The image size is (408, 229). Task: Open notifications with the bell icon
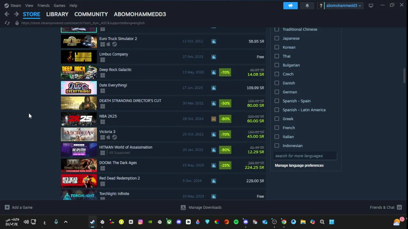coord(307,5)
